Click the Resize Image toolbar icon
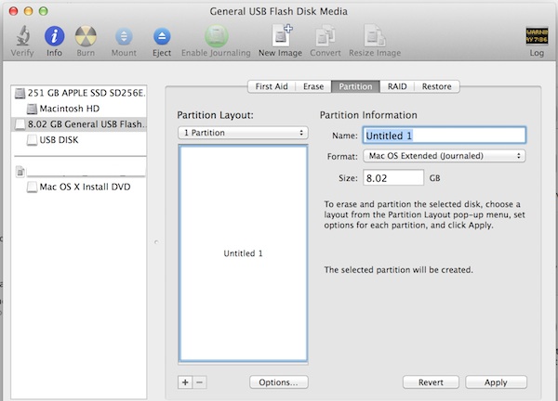 point(375,35)
